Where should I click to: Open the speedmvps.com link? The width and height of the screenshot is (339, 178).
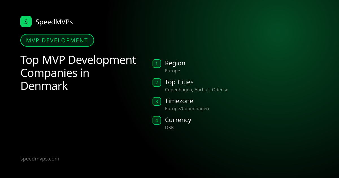click(40, 159)
